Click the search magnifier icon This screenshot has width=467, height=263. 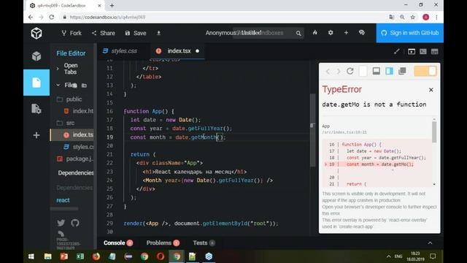coord(298,34)
